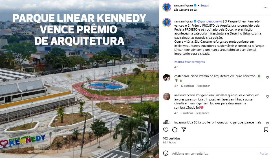Follow sancamilgrau with Seguir link
Screen dimensions: 271x158
[205, 5]
